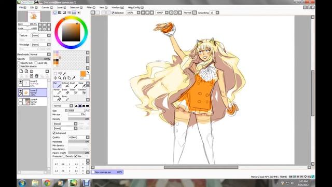Select Layer5 in the layer list
The height and width of the screenshot is (187, 332).
point(33,92)
